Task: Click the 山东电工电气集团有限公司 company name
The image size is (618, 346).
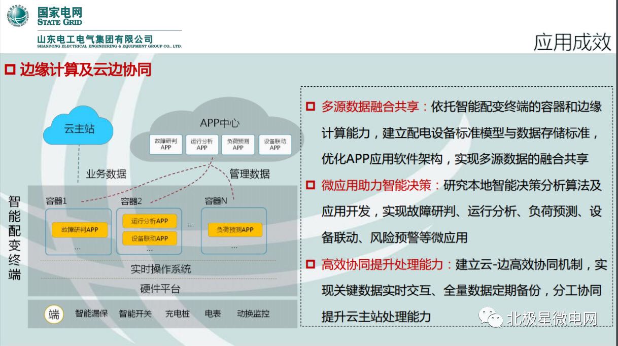Action: (94, 40)
